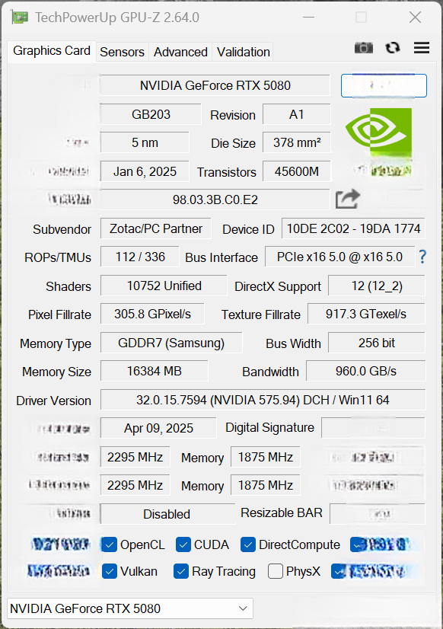Click the 378 mm² die size value

297,143
